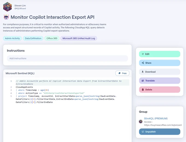The width and height of the screenshot is (186, 142).
Task: Click the pencil icon on the Edit button
Action: (143, 54)
